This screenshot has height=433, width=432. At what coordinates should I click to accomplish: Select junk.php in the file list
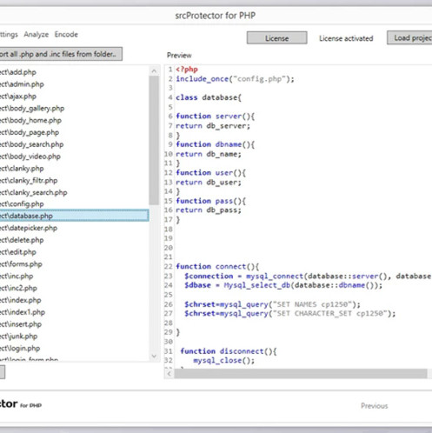point(75,336)
